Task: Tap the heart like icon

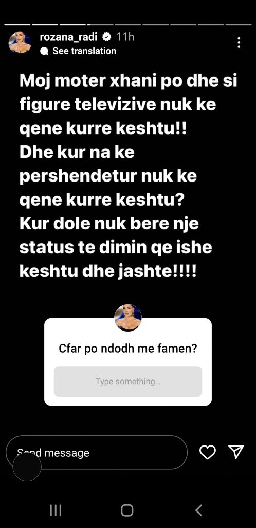Action: (207, 452)
